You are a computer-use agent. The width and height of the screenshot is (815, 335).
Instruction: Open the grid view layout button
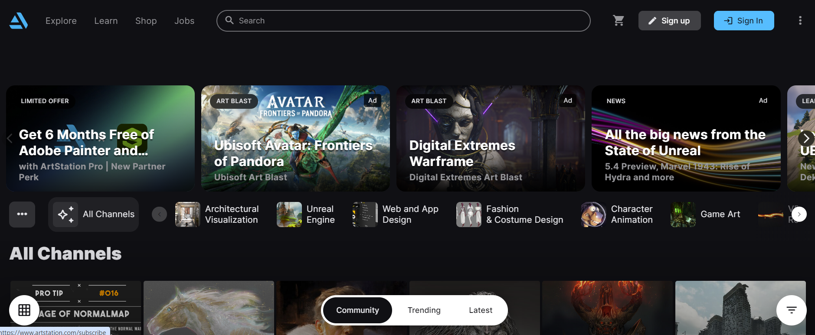(x=24, y=310)
